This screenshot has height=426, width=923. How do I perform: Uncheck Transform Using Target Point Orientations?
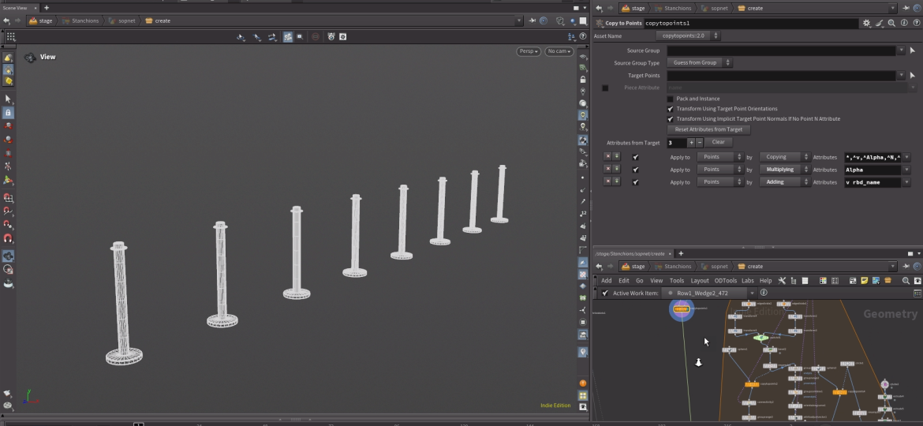click(671, 109)
